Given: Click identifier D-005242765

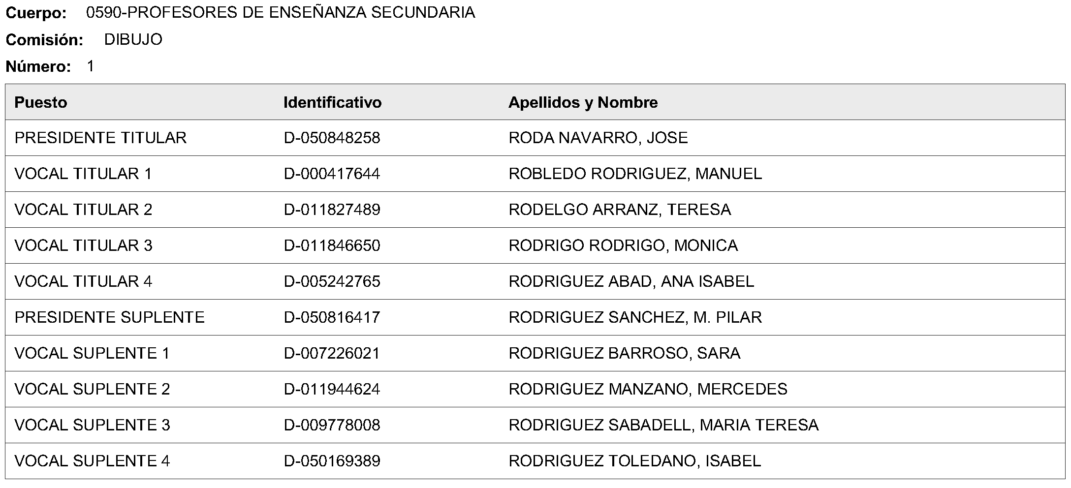Looking at the screenshot, I should [332, 281].
